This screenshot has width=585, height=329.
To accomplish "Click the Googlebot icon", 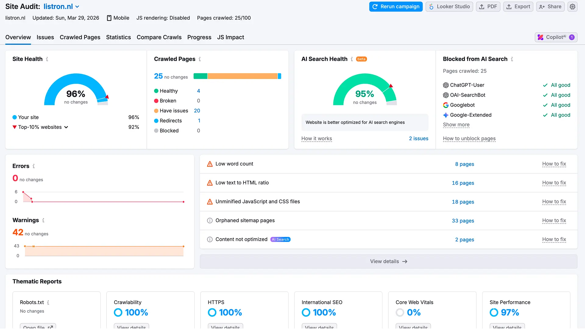I will [x=446, y=105].
